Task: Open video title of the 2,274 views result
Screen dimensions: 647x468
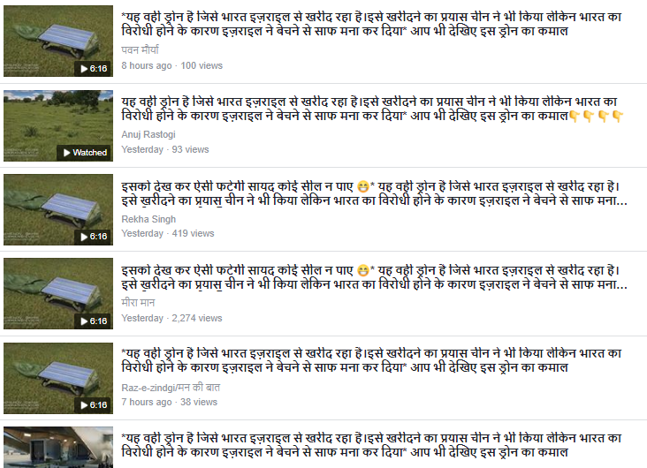Action: coord(374,277)
